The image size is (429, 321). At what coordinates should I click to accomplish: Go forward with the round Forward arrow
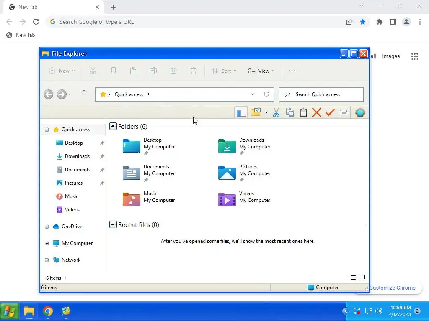[x=62, y=94]
